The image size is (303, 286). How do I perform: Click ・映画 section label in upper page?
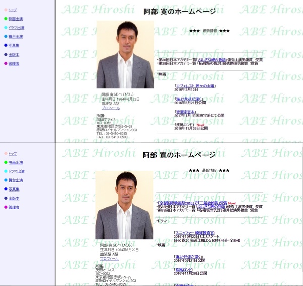tap(162, 74)
